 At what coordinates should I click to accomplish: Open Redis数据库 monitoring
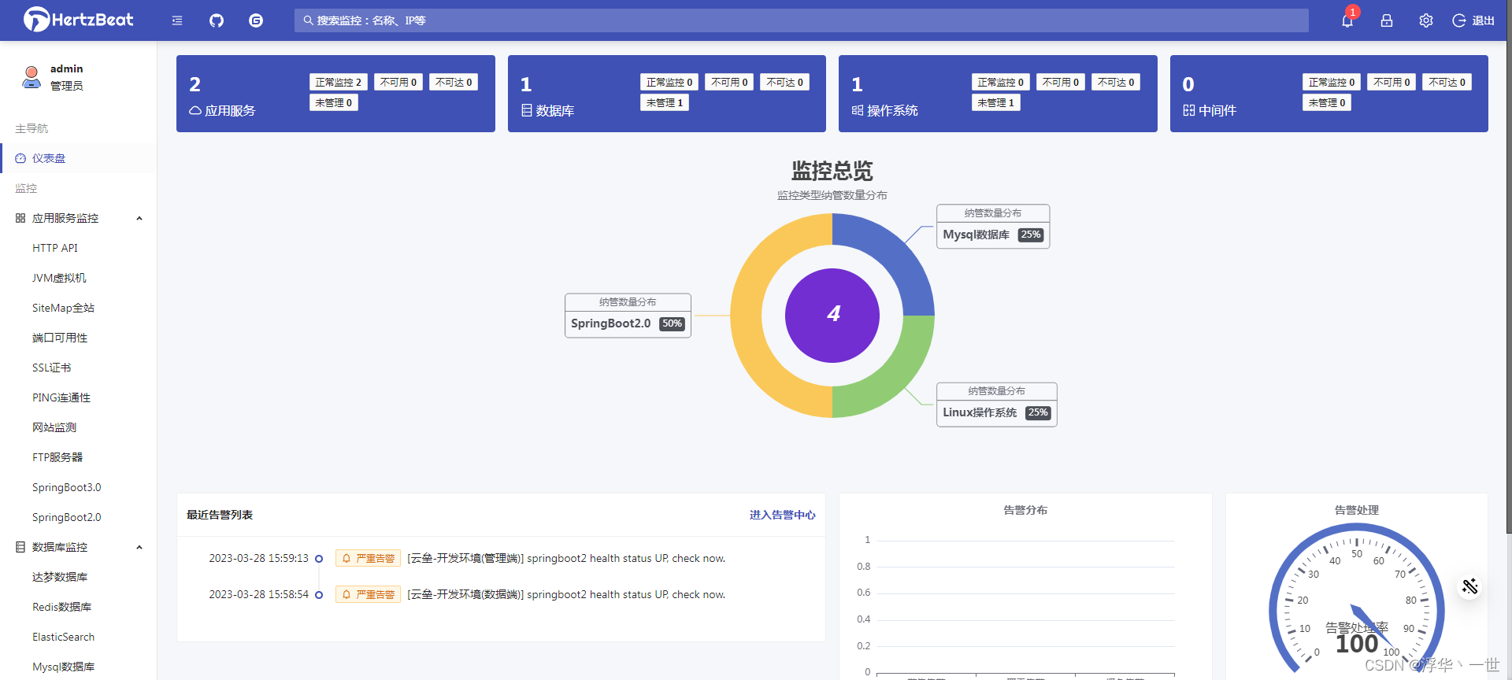coord(62,607)
